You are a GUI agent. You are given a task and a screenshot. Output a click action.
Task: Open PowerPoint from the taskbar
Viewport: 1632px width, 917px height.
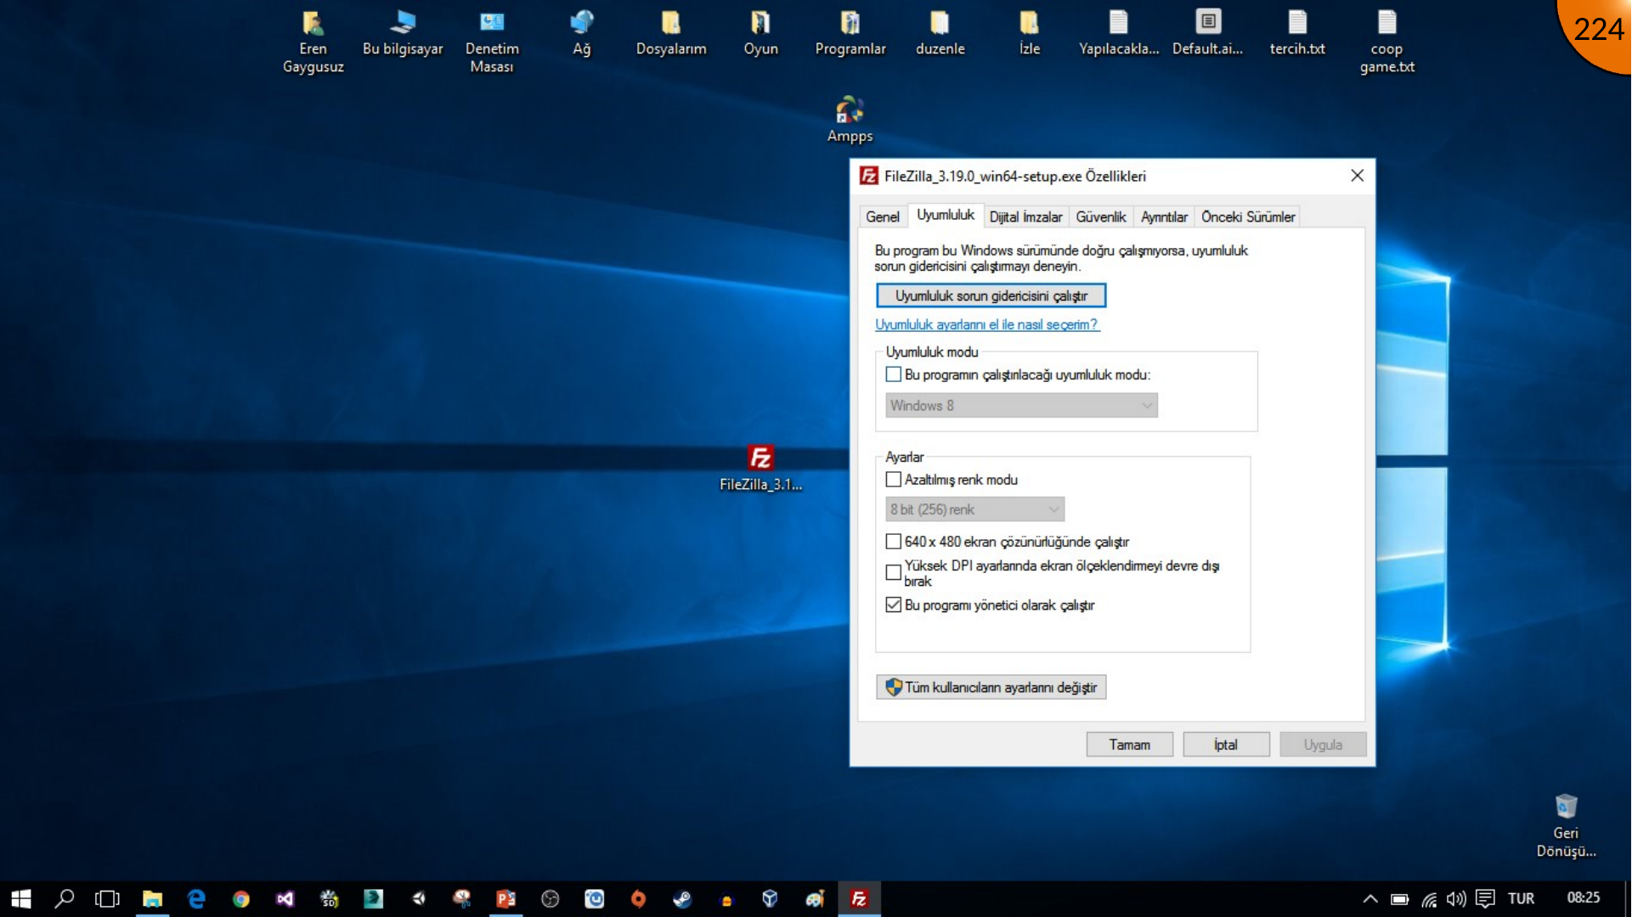coord(506,898)
